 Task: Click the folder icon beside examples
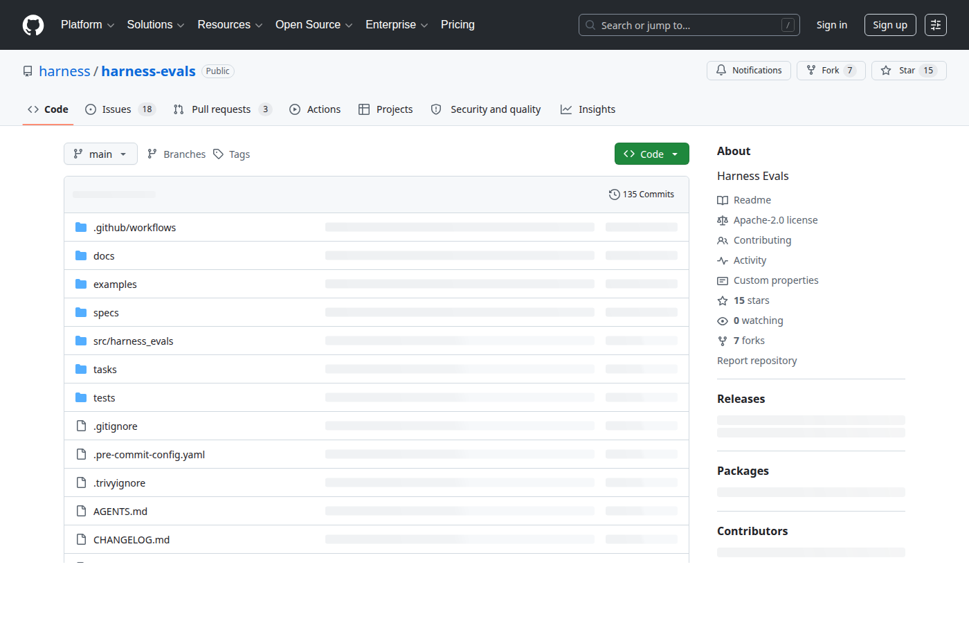(x=81, y=284)
